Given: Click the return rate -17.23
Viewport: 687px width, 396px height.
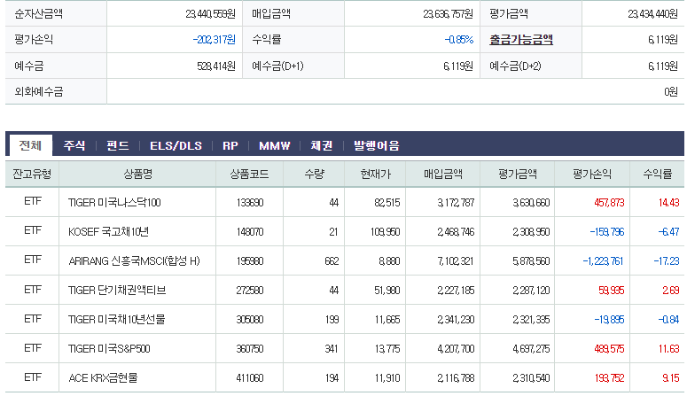Looking at the screenshot, I should [667, 261].
